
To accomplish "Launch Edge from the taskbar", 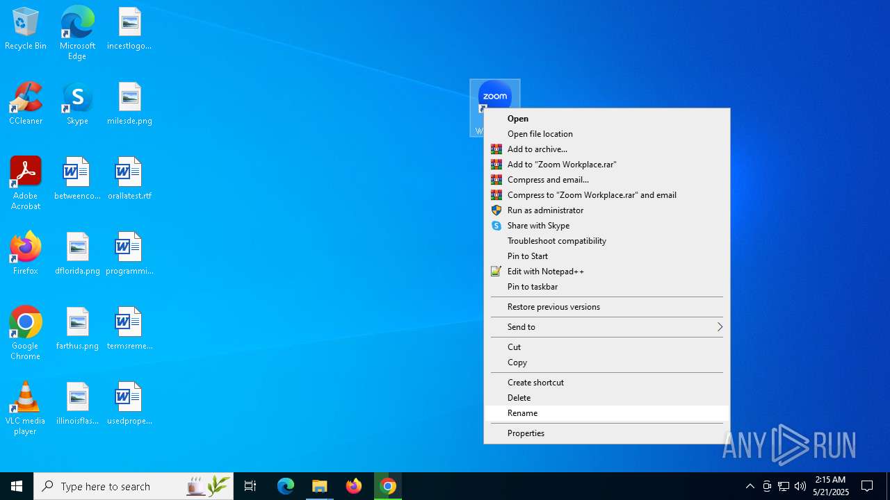I will (x=286, y=486).
